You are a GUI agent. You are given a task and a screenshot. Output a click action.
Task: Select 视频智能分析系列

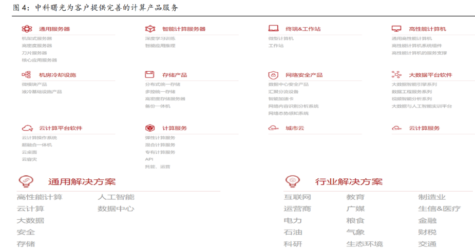(412, 99)
